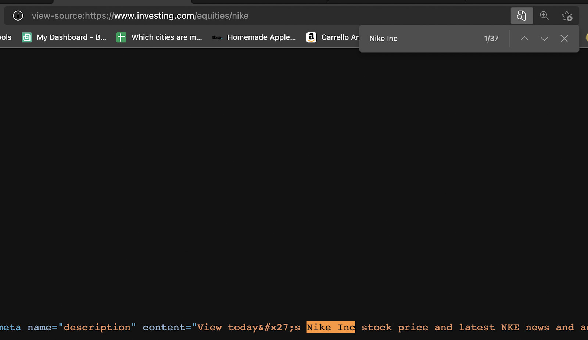The height and width of the screenshot is (340, 588).
Task: Click the highlighted Nike Inc match in source
Action: pos(331,327)
